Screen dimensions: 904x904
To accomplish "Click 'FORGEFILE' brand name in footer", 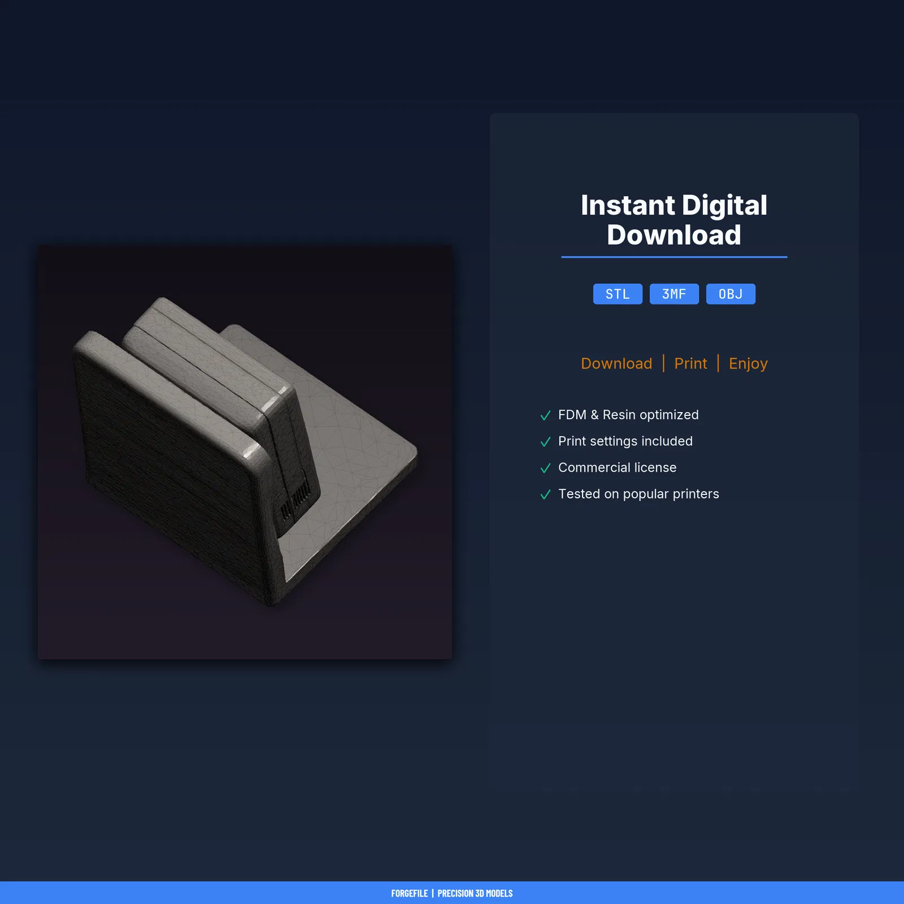I will (409, 893).
